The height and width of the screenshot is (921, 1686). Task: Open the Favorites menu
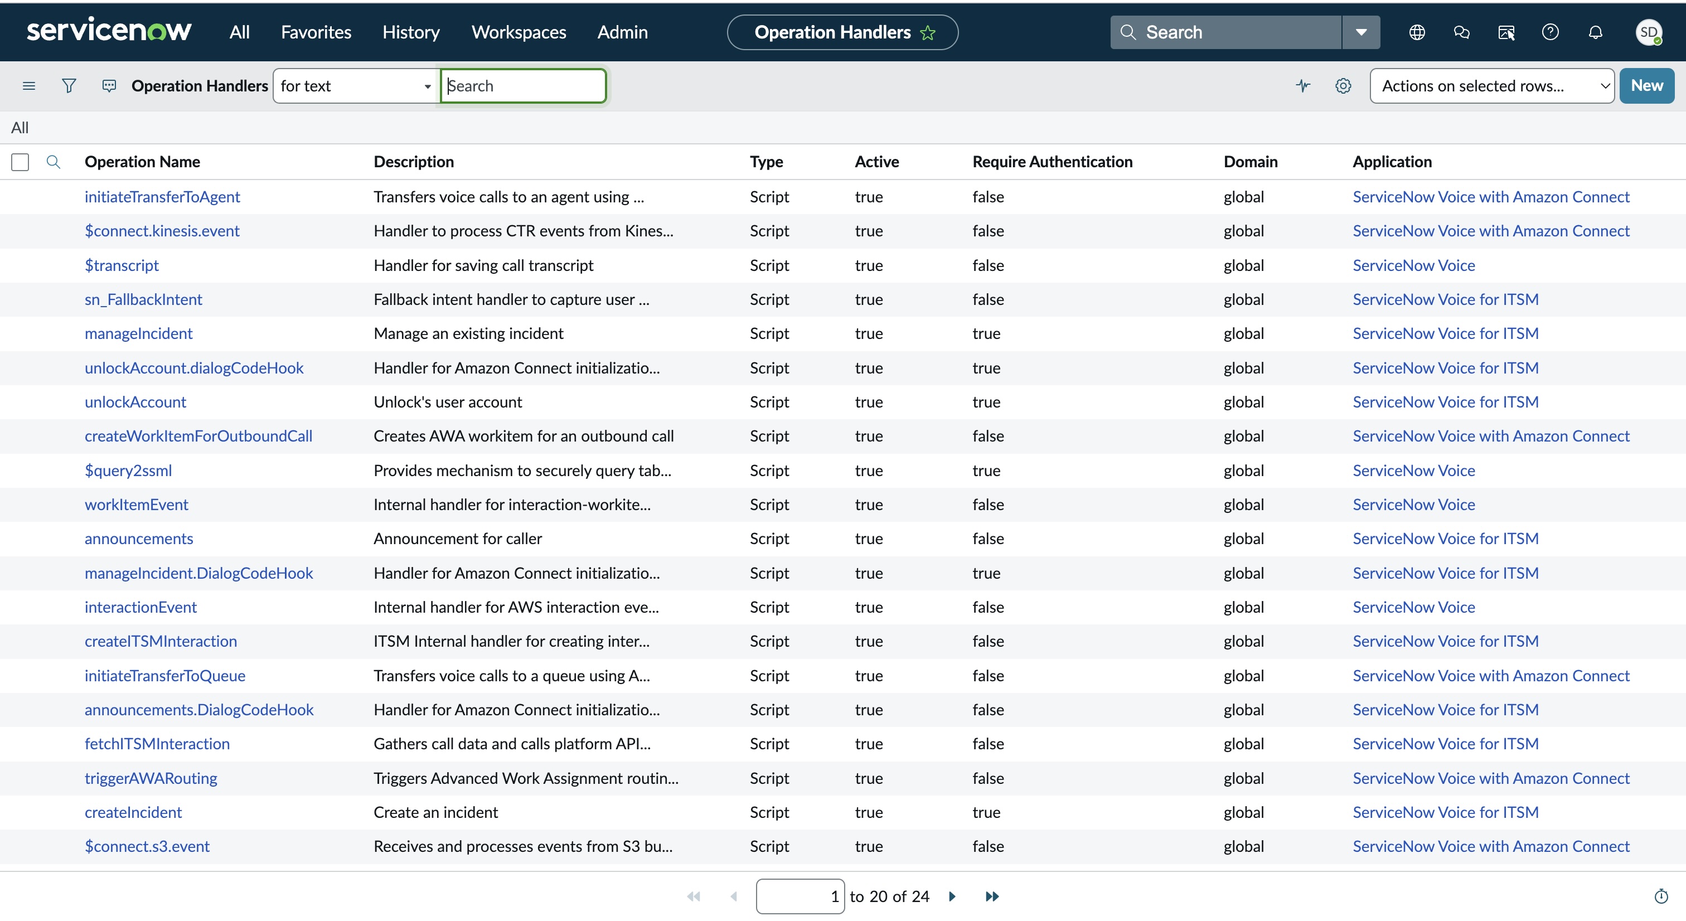pyautogui.click(x=316, y=32)
